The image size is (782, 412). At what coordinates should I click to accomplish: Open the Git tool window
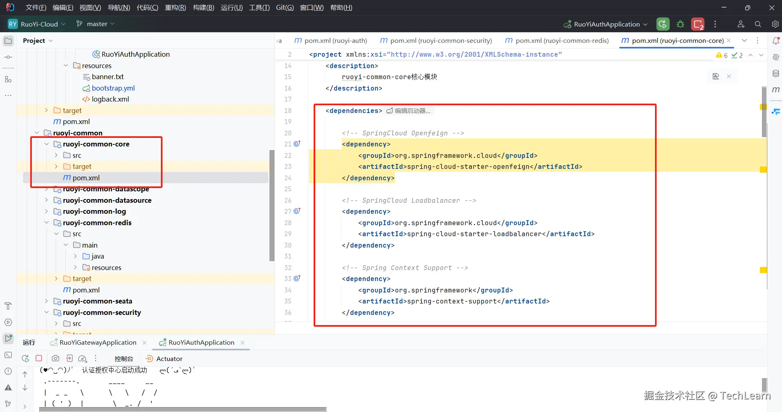(x=8, y=404)
